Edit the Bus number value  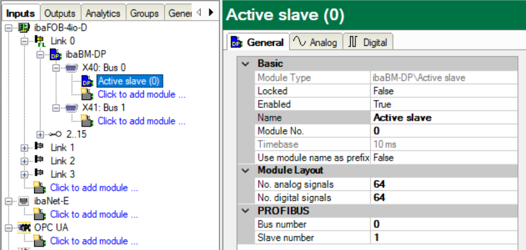coord(444,224)
